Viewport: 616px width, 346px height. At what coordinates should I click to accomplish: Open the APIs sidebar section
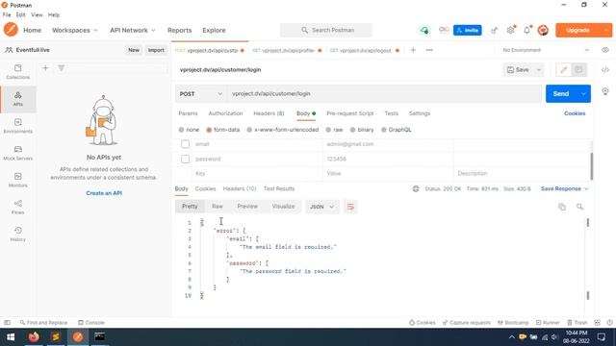18,99
